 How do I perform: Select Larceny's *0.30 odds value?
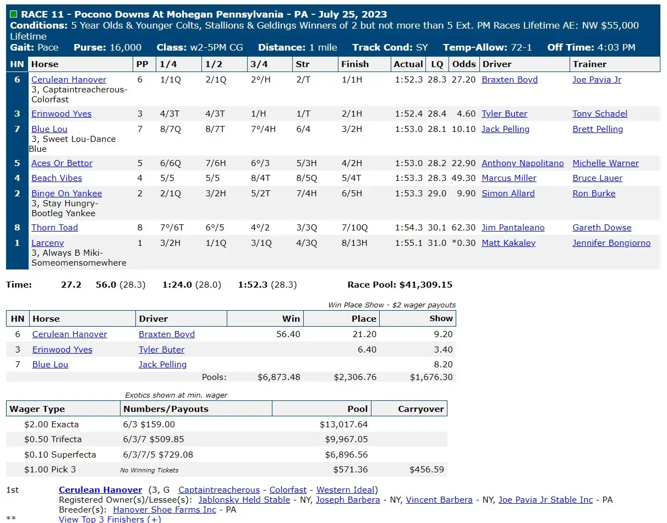tap(463, 243)
